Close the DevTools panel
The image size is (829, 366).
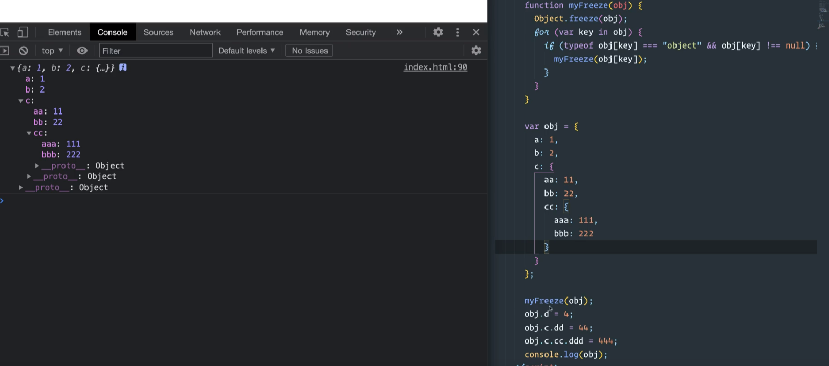(x=476, y=32)
